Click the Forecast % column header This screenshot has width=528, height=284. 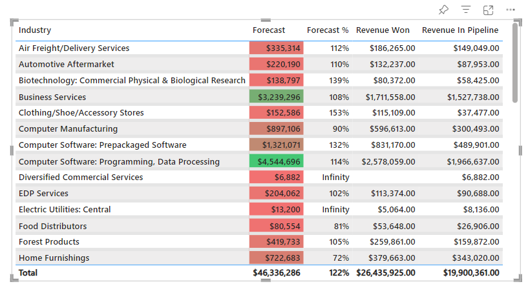(328, 30)
